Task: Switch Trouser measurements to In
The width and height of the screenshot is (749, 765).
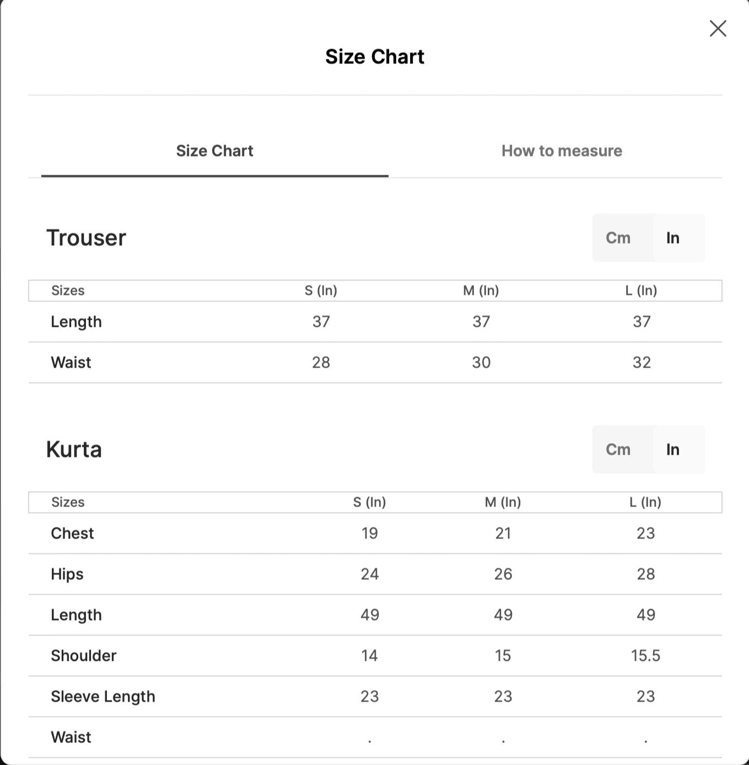Action: click(x=673, y=238)
